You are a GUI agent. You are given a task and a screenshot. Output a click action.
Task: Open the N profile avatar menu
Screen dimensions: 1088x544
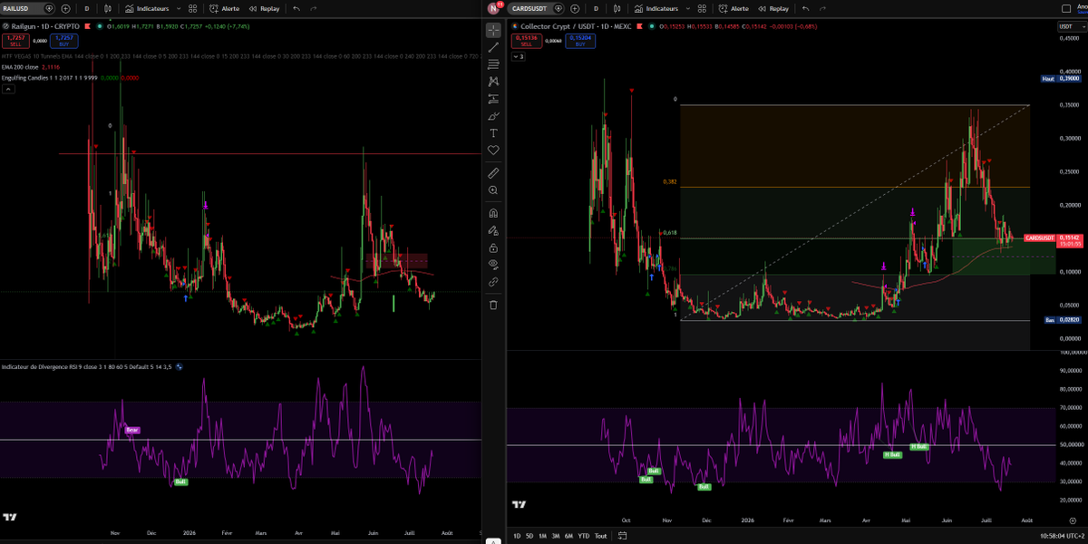(494, 8)
